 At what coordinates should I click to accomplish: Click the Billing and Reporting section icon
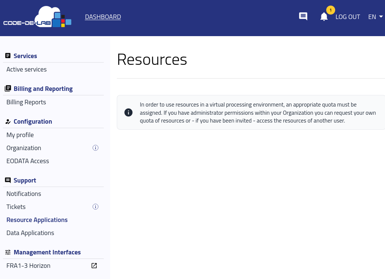[8, 89]
